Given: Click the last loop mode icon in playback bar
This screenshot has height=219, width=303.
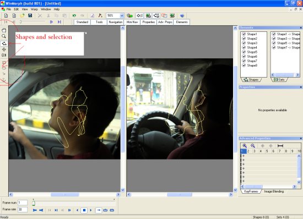Looking at the screenshot, I should click(x=112, y=210).
